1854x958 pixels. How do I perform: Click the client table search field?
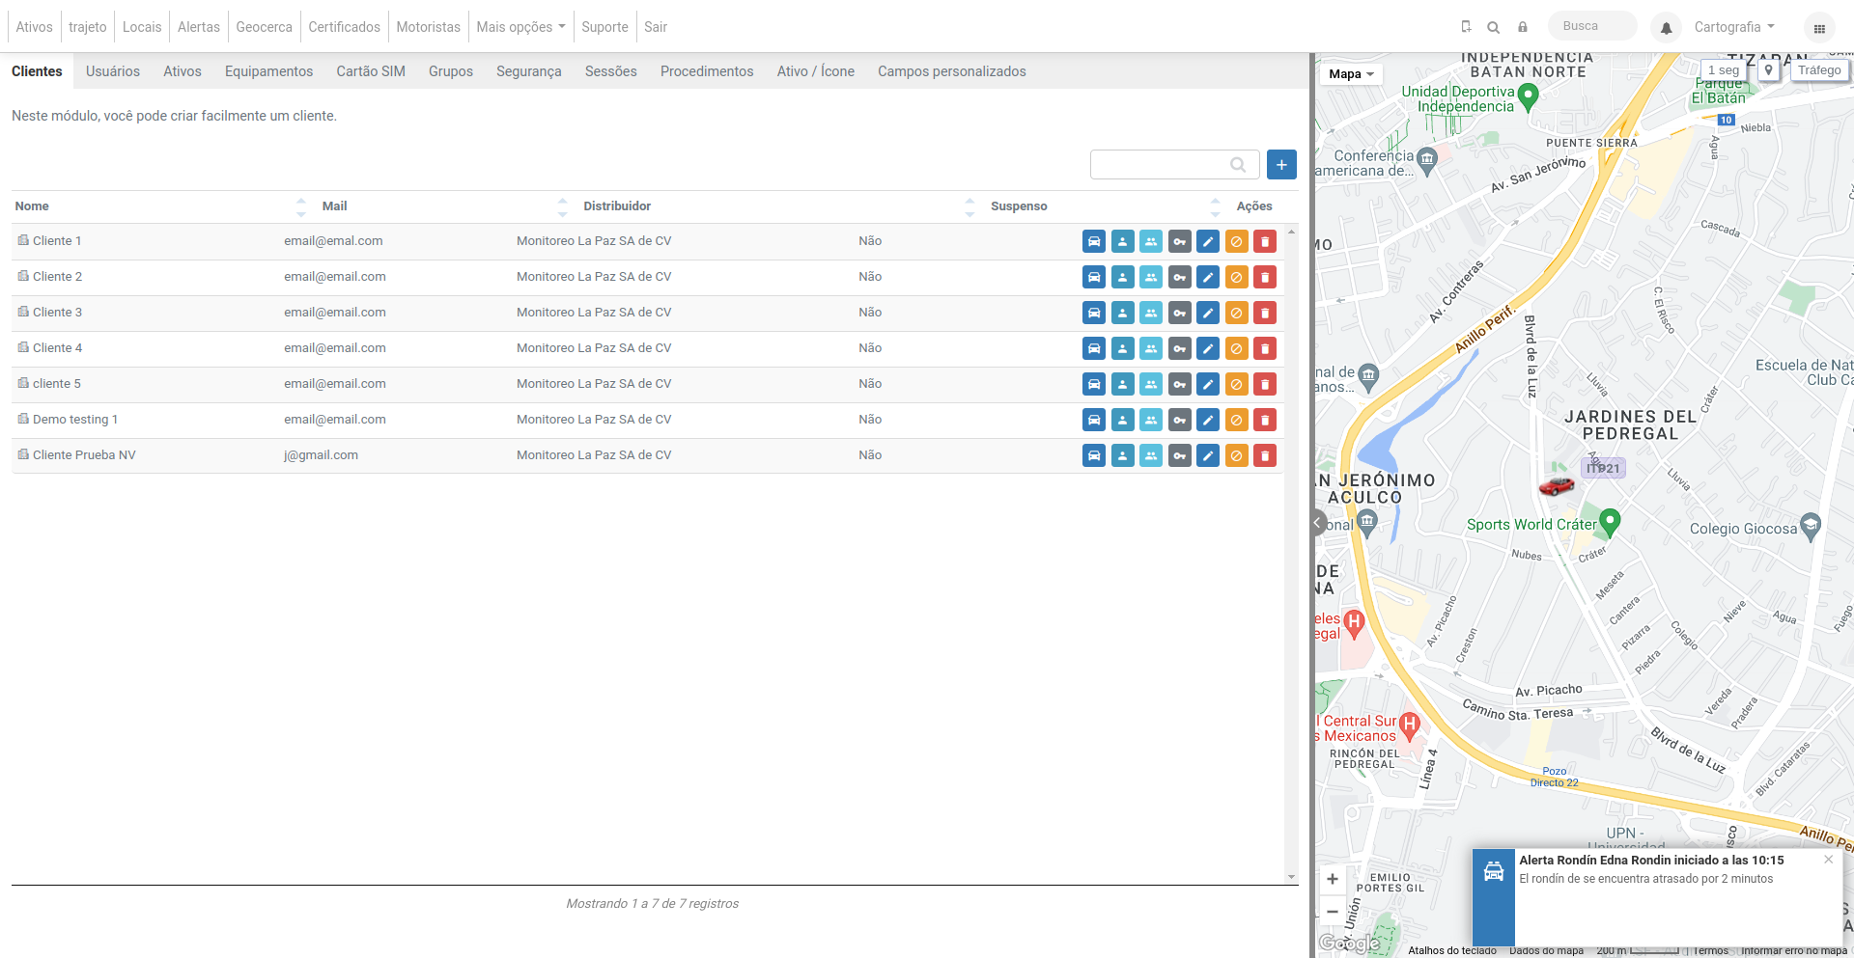coord(1175,165)
